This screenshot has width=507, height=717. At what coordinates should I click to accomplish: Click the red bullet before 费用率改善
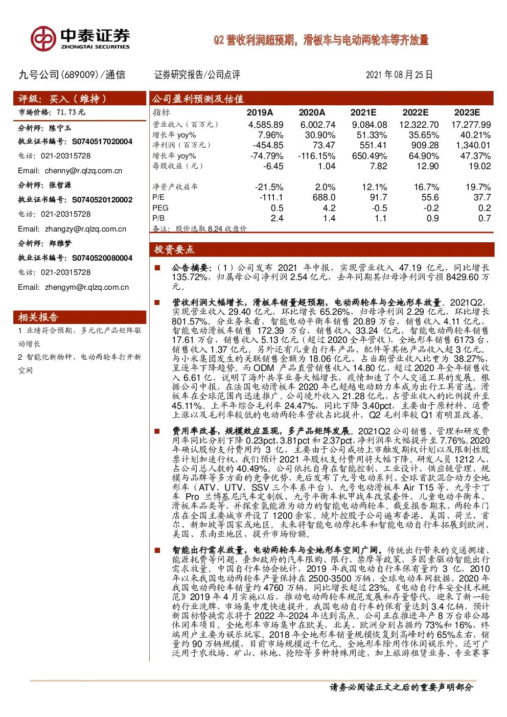(158, 431)
